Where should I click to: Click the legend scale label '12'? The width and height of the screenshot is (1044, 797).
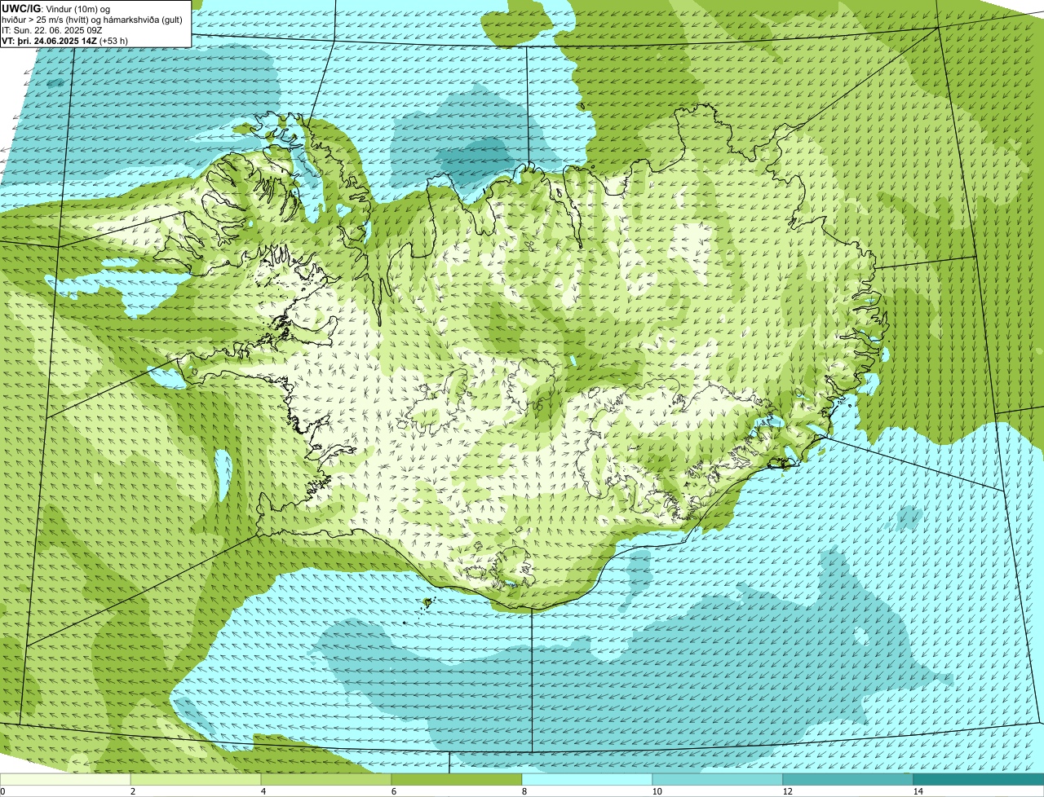(x=787, y=791)
